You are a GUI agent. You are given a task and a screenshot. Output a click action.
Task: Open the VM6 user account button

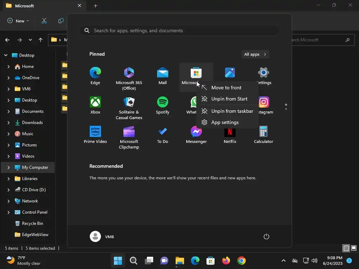[x=102, y=236]
